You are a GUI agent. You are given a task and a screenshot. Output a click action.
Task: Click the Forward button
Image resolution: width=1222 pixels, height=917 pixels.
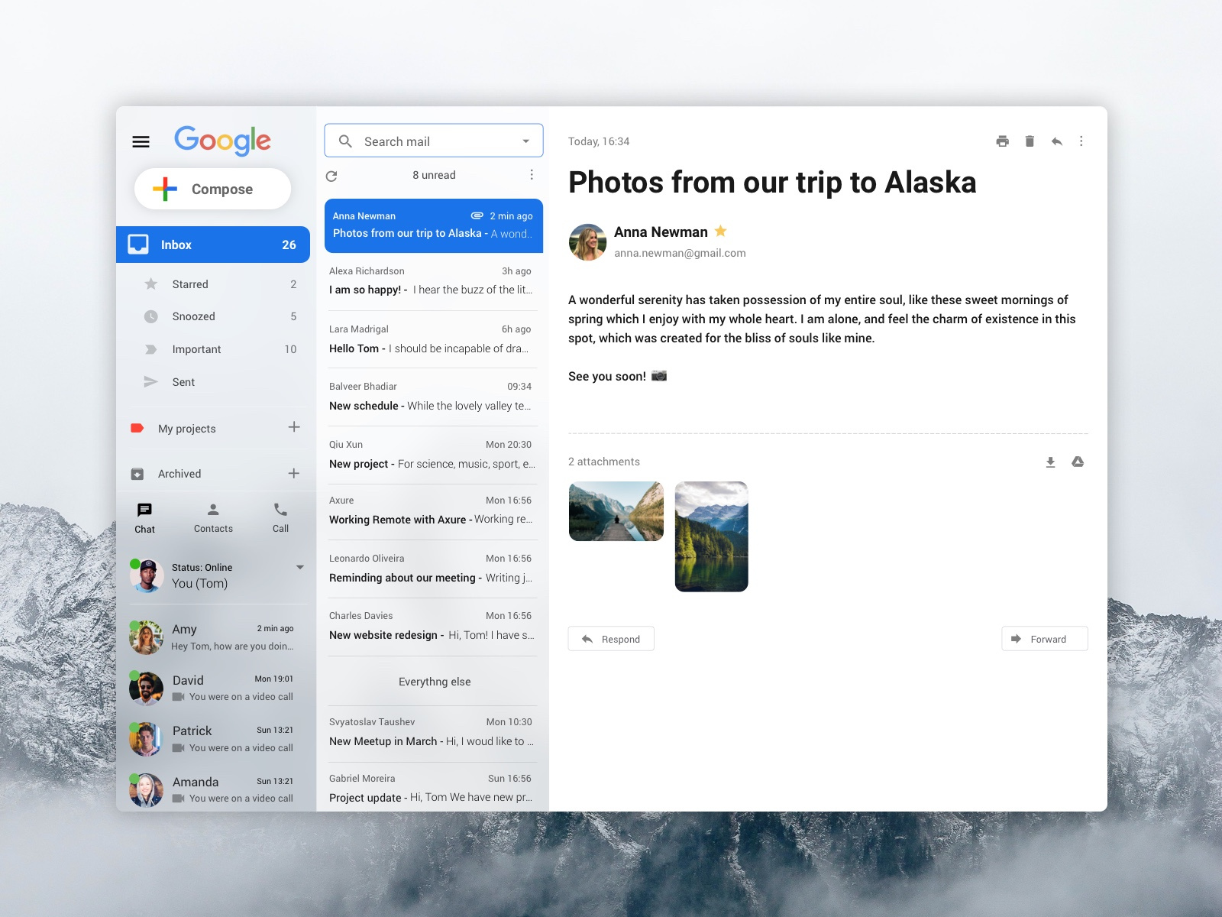point(1044,639)
